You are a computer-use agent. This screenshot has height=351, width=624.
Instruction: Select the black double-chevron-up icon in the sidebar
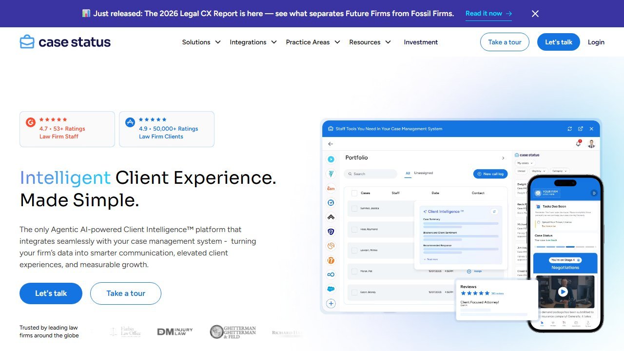click(x=331, y=217)
